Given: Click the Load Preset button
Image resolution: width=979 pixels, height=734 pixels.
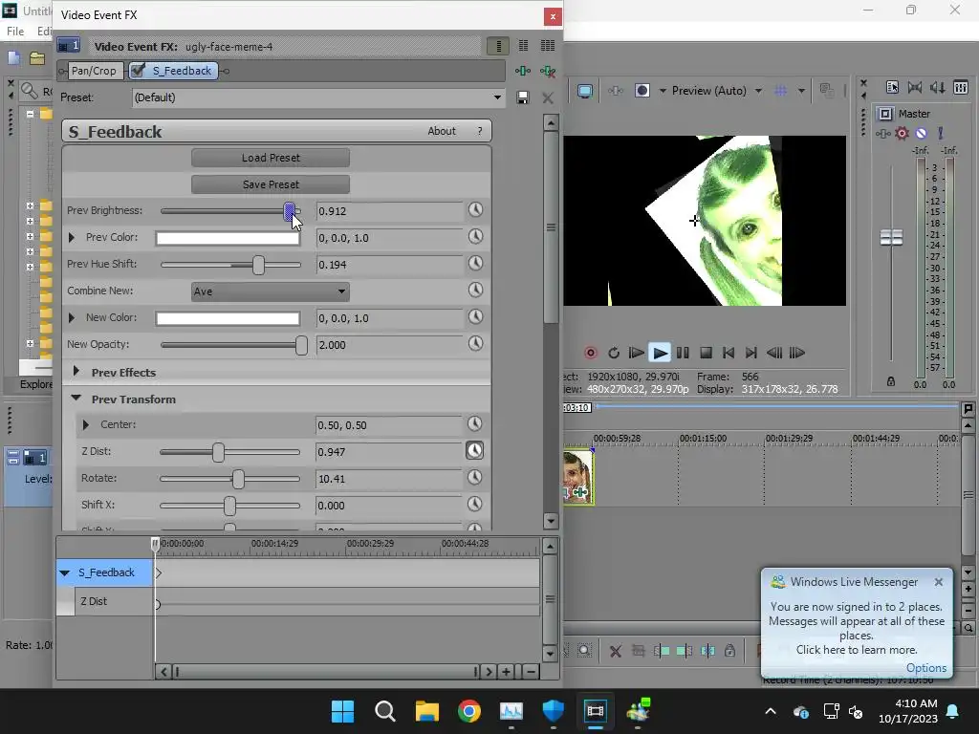Looking at the screenshot, I should [271, 158].
